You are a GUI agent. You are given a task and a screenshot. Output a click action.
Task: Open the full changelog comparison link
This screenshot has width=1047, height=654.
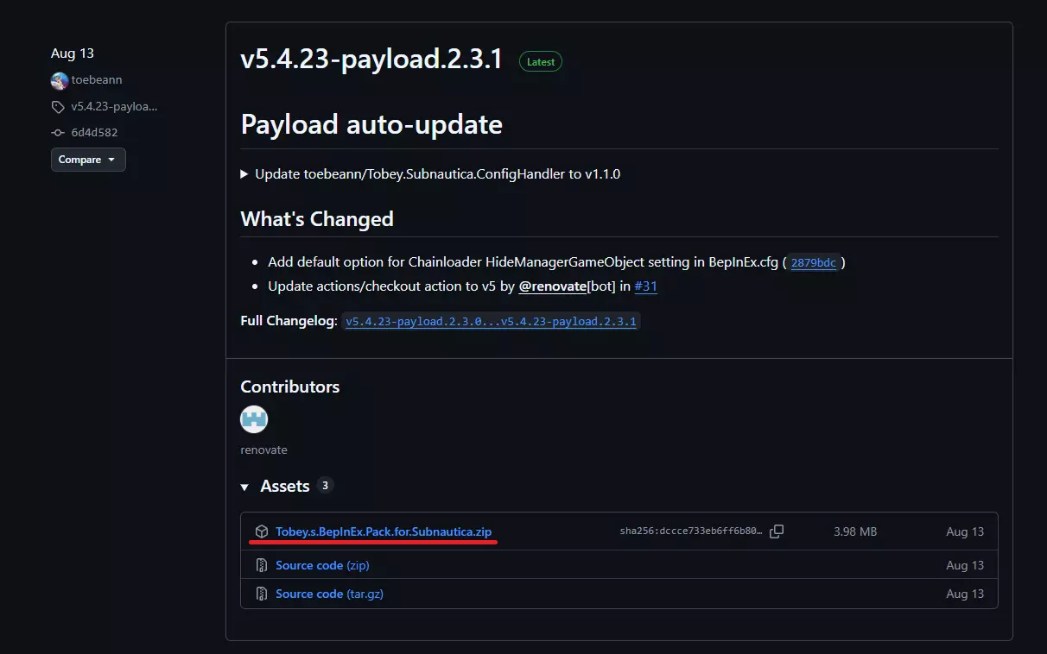(x=491, y=322)
